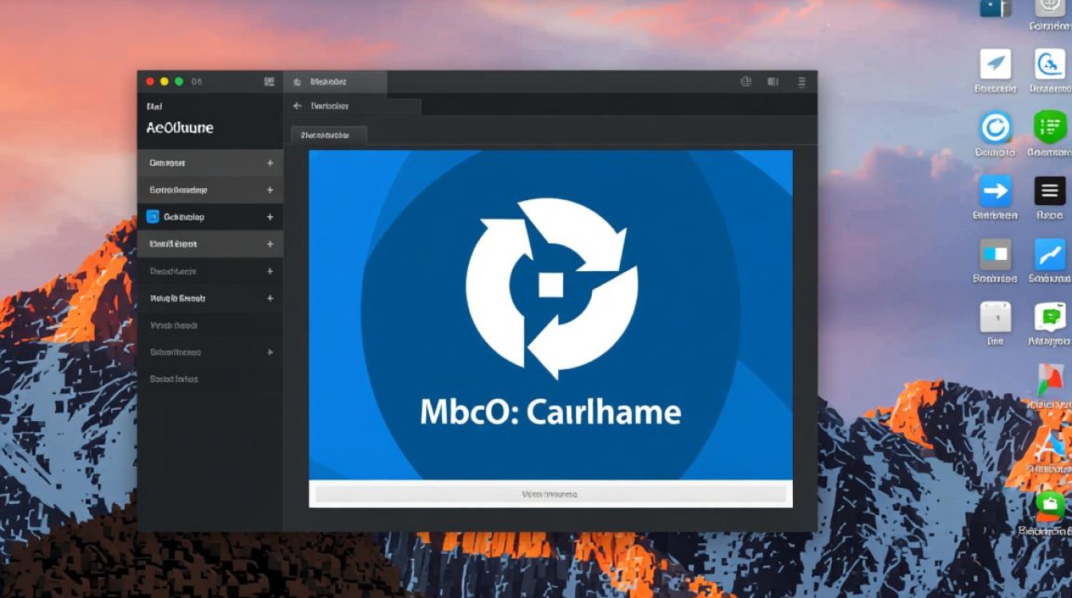Expand the second sidebar row with its plus
The width and height of the screenshot is (1072, 598).
[x=270, y=190]
